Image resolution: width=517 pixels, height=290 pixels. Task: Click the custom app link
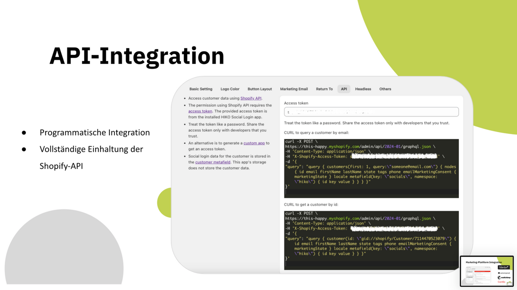(x=254, y=143)
